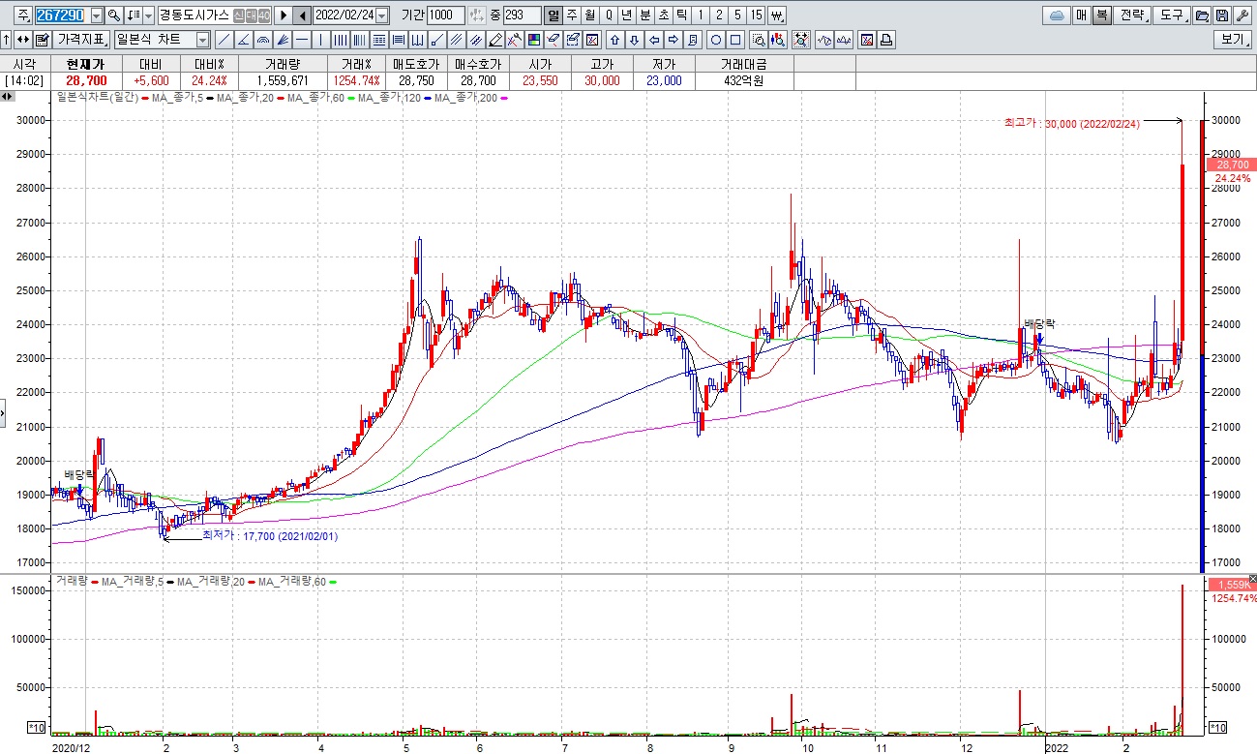Click the down arrow marker tool
1257x754 pixels.
coord(635,40)
